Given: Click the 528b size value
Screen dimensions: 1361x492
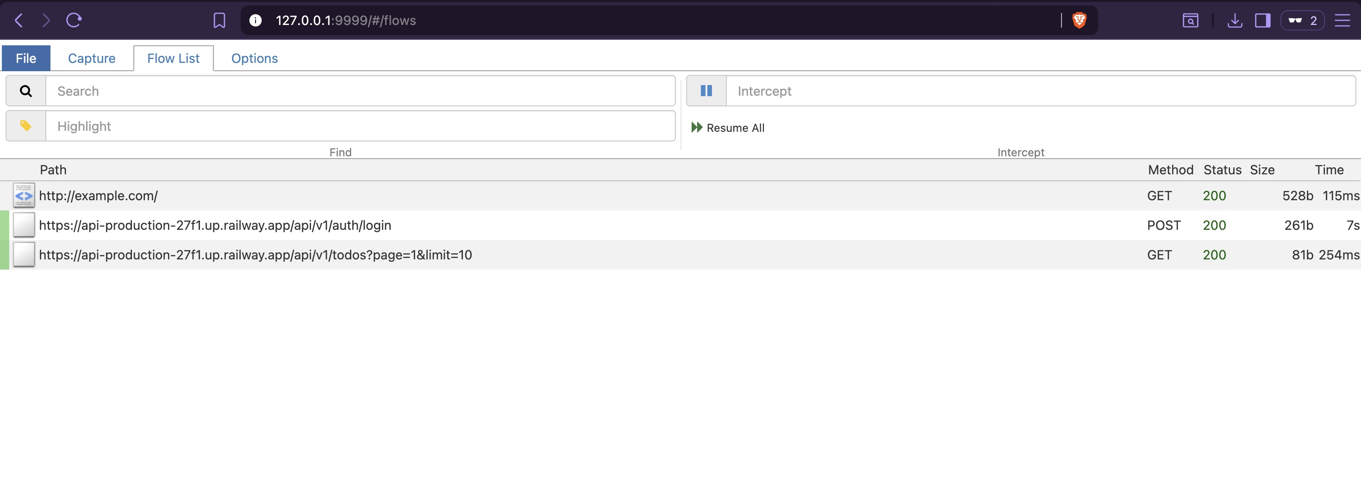Looking at the screenshot, I should click(x=1298, y=195).
